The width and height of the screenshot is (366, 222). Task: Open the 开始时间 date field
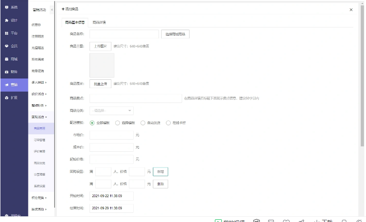(x=111, y=196)
